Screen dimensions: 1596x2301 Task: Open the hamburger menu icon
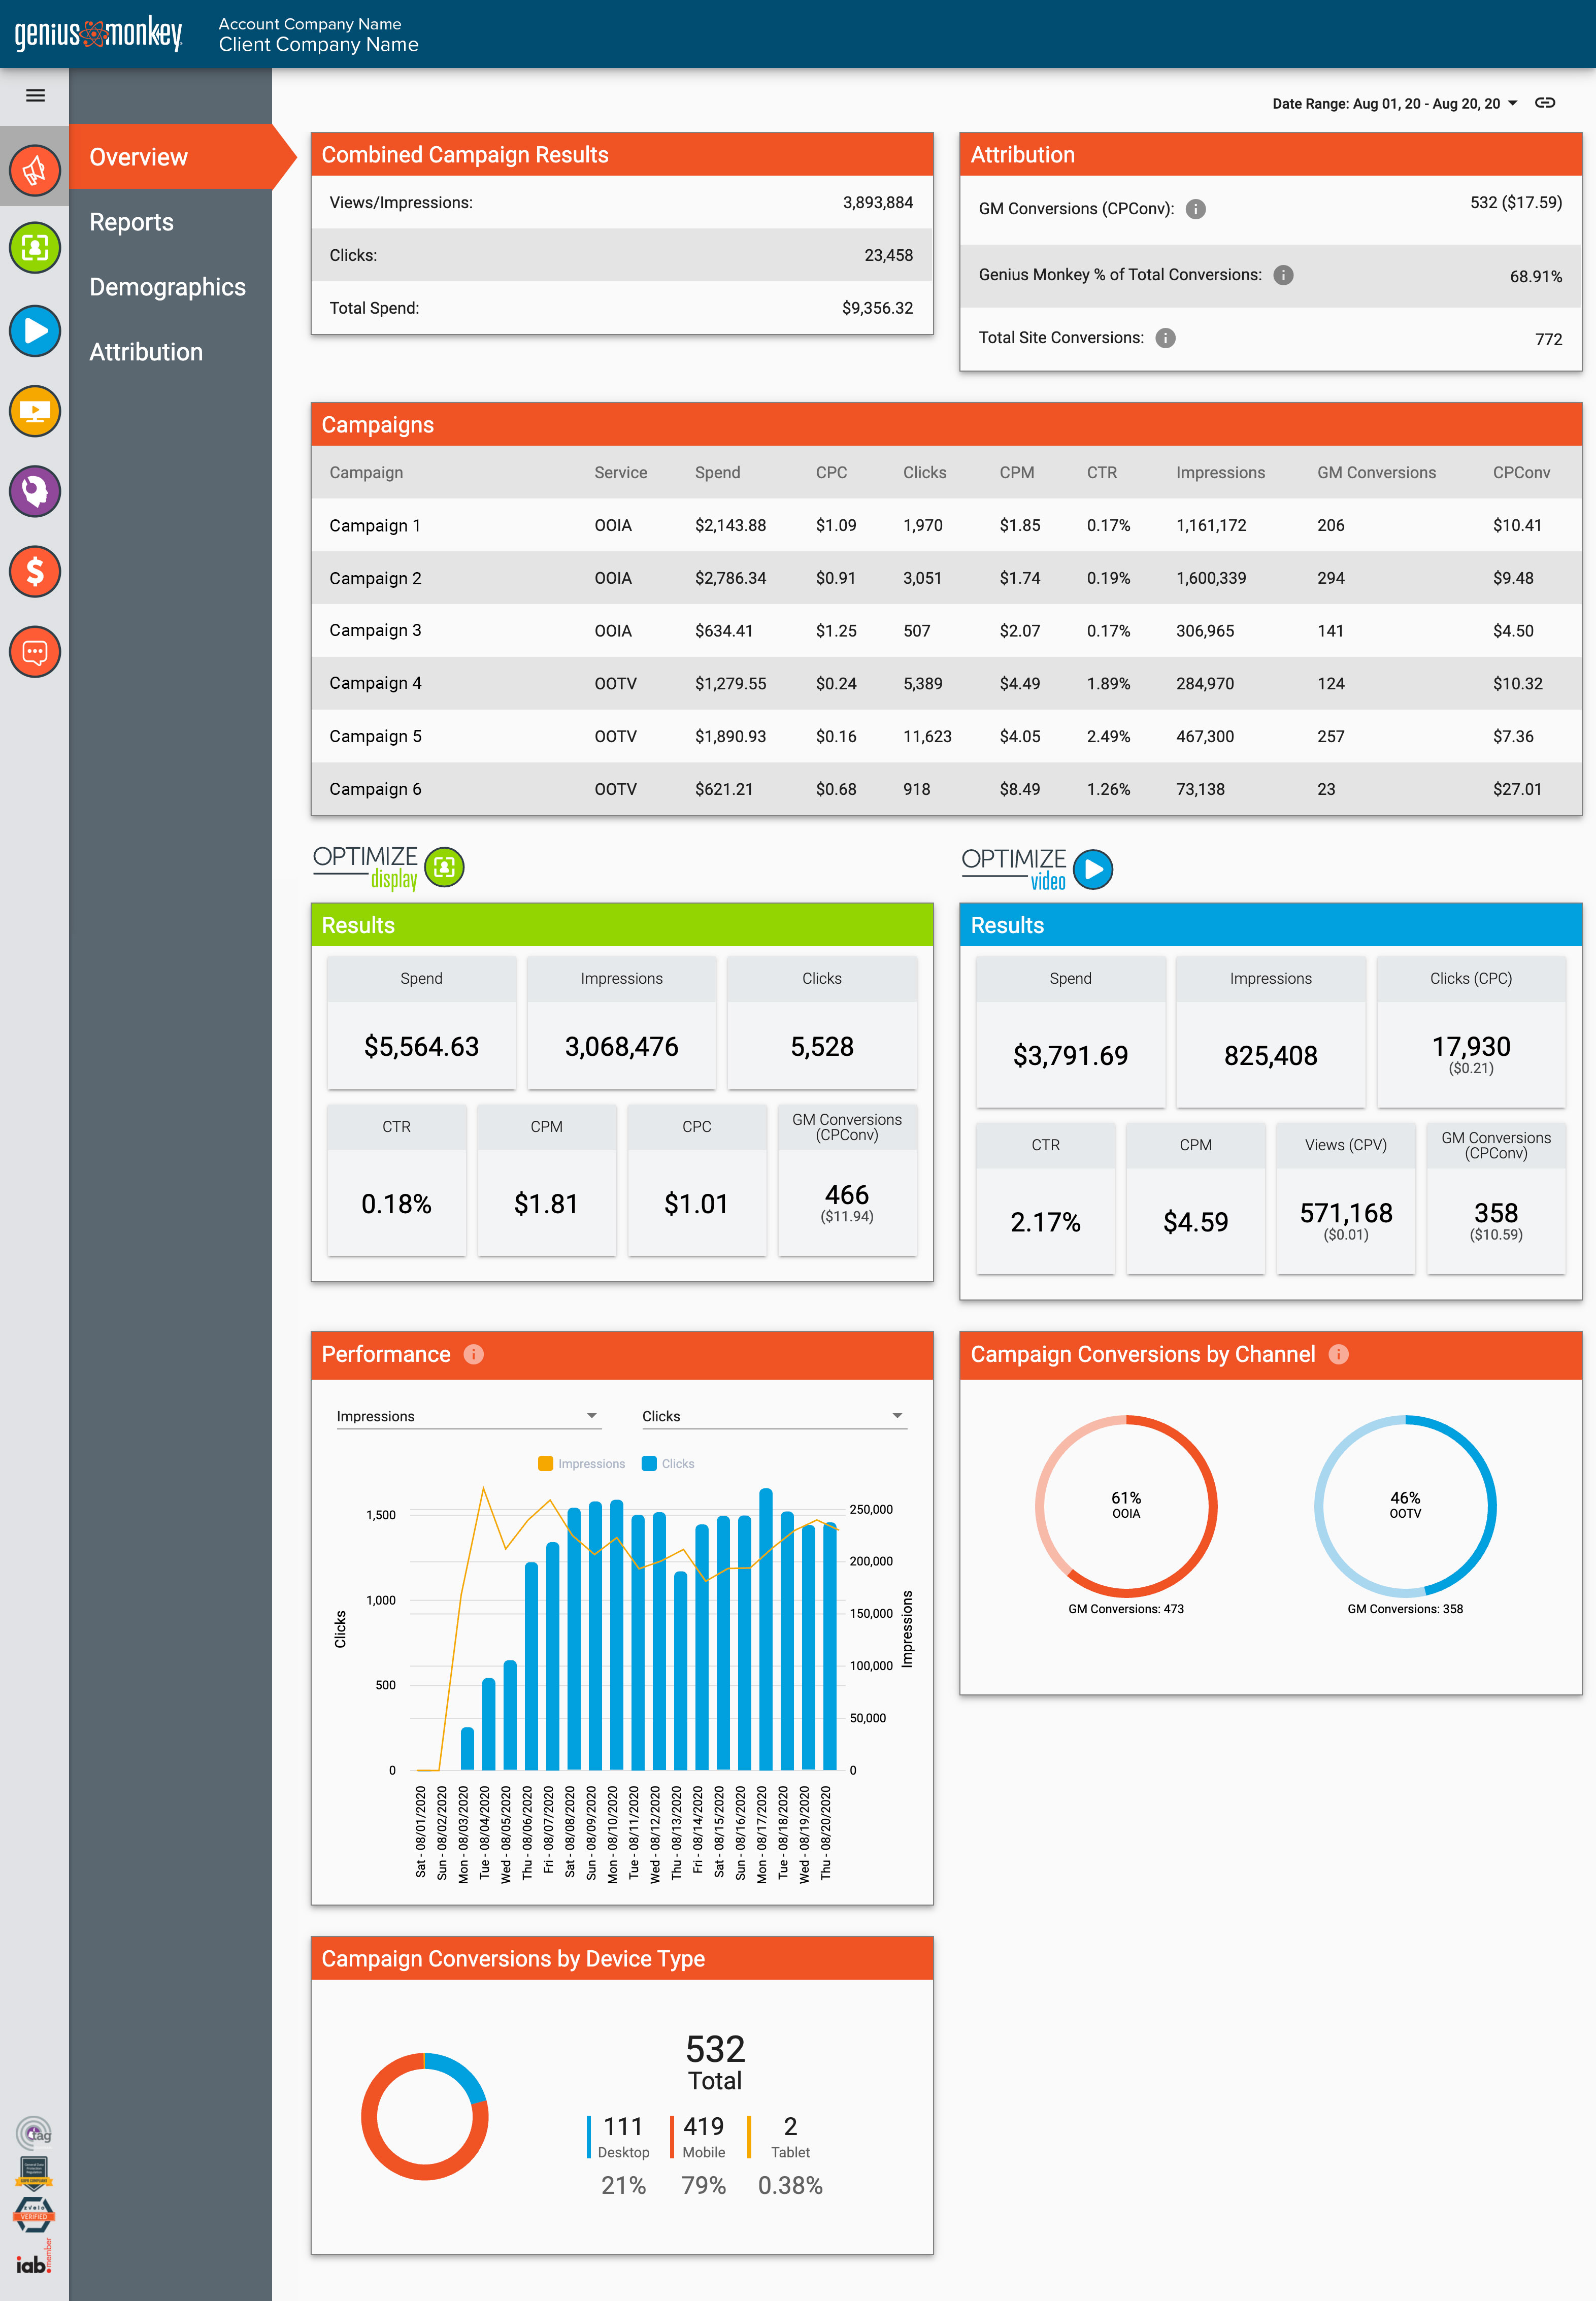pyautogui.click(x=35, y=96)
